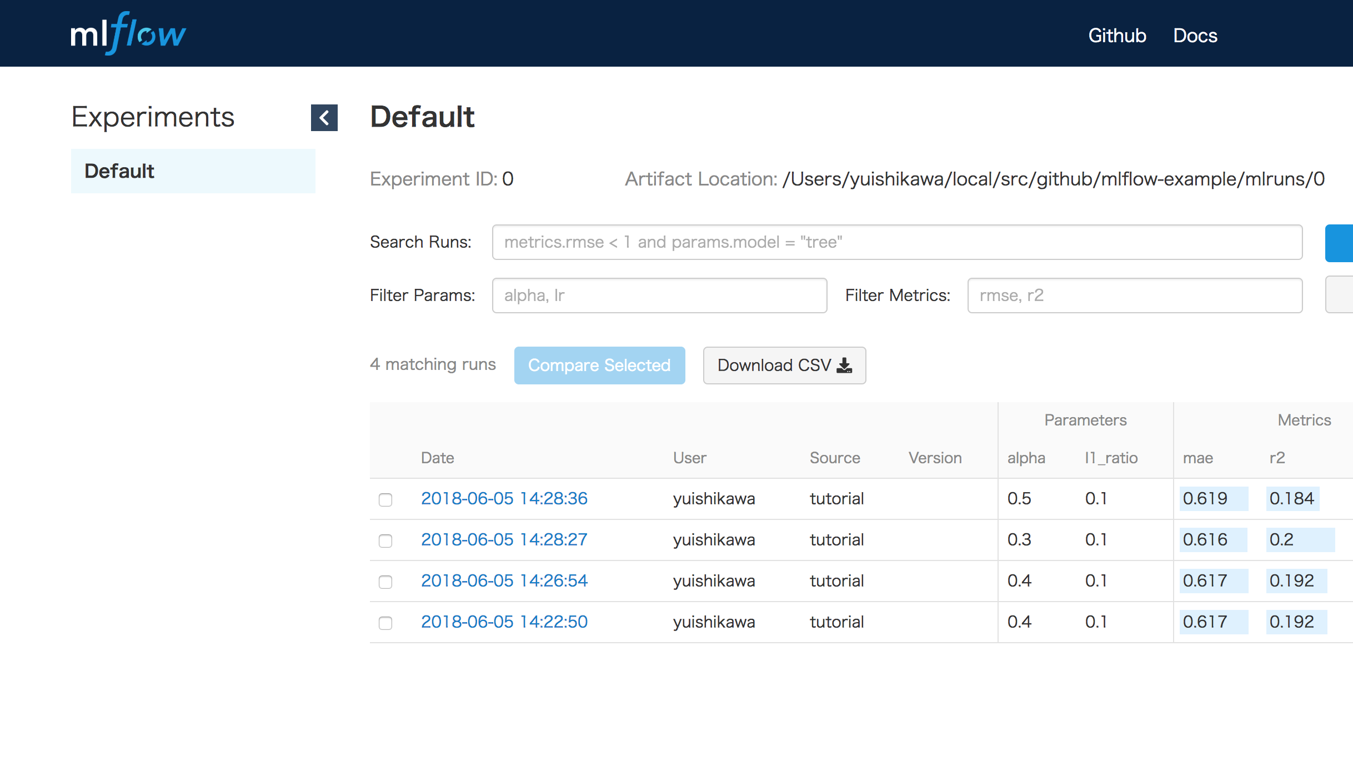Viewport: 1353px width, 781px height.
Task: Click the blue search button beside Search Runs
Action: (1341, 243)
